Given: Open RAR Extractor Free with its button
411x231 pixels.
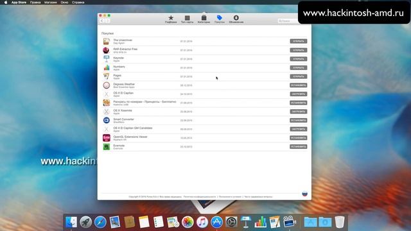Looking at the screenshot, I should pos(298,50).
